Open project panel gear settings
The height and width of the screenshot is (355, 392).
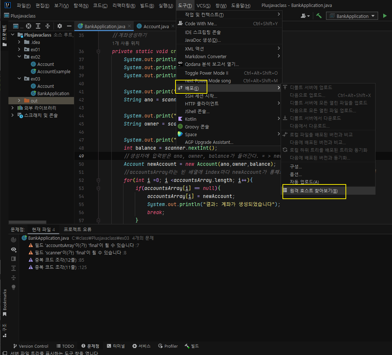pos(59,26)
